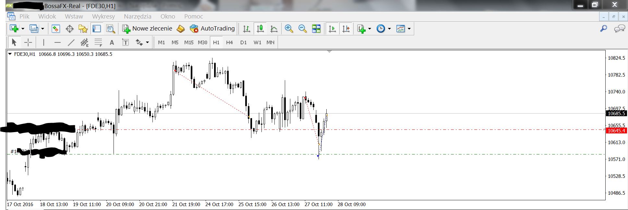Switch to candlestick chart type
Viewport: 628px width, 210px height.
coord(260,29)
